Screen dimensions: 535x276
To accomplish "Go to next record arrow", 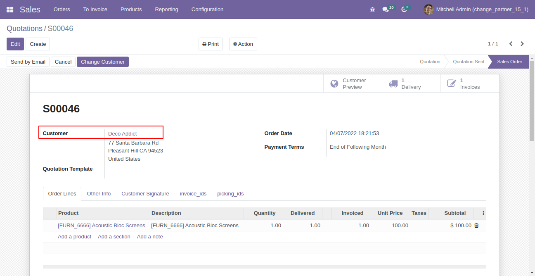I will coord(522,44).
